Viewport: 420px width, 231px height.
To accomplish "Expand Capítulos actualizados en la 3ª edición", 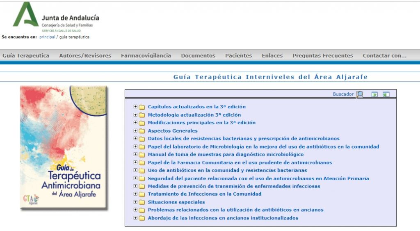I will coord(135,107).
